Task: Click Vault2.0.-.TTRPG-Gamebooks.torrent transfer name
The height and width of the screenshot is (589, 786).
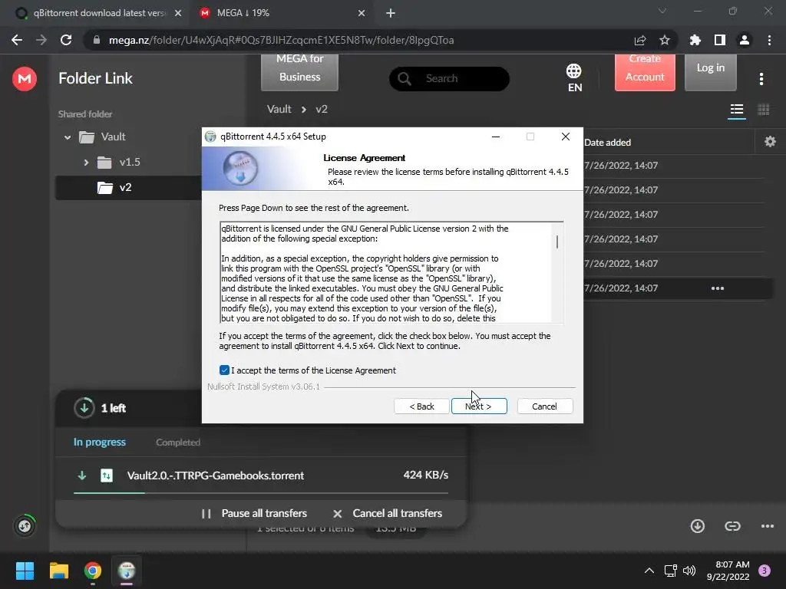Action: (216, 475)
